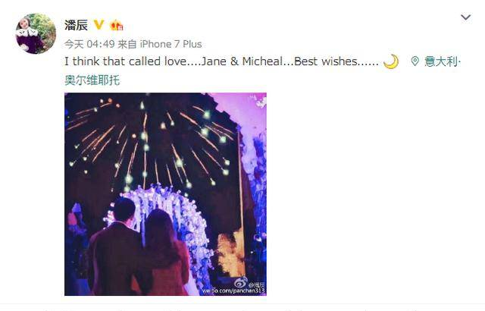Open the 意大利 location link
The image size is (485, 311).
(x=441, y=61)
